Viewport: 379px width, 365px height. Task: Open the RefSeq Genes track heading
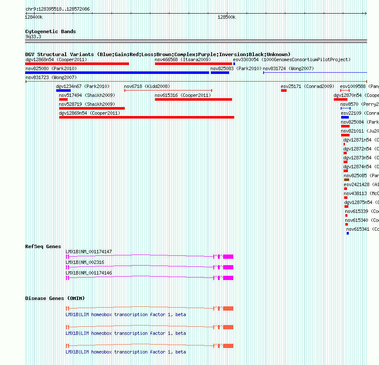pyautogui.click(x=43, y=246)
